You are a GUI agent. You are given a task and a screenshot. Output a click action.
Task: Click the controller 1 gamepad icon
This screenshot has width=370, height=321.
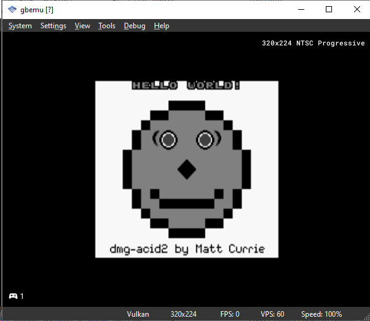13,296
